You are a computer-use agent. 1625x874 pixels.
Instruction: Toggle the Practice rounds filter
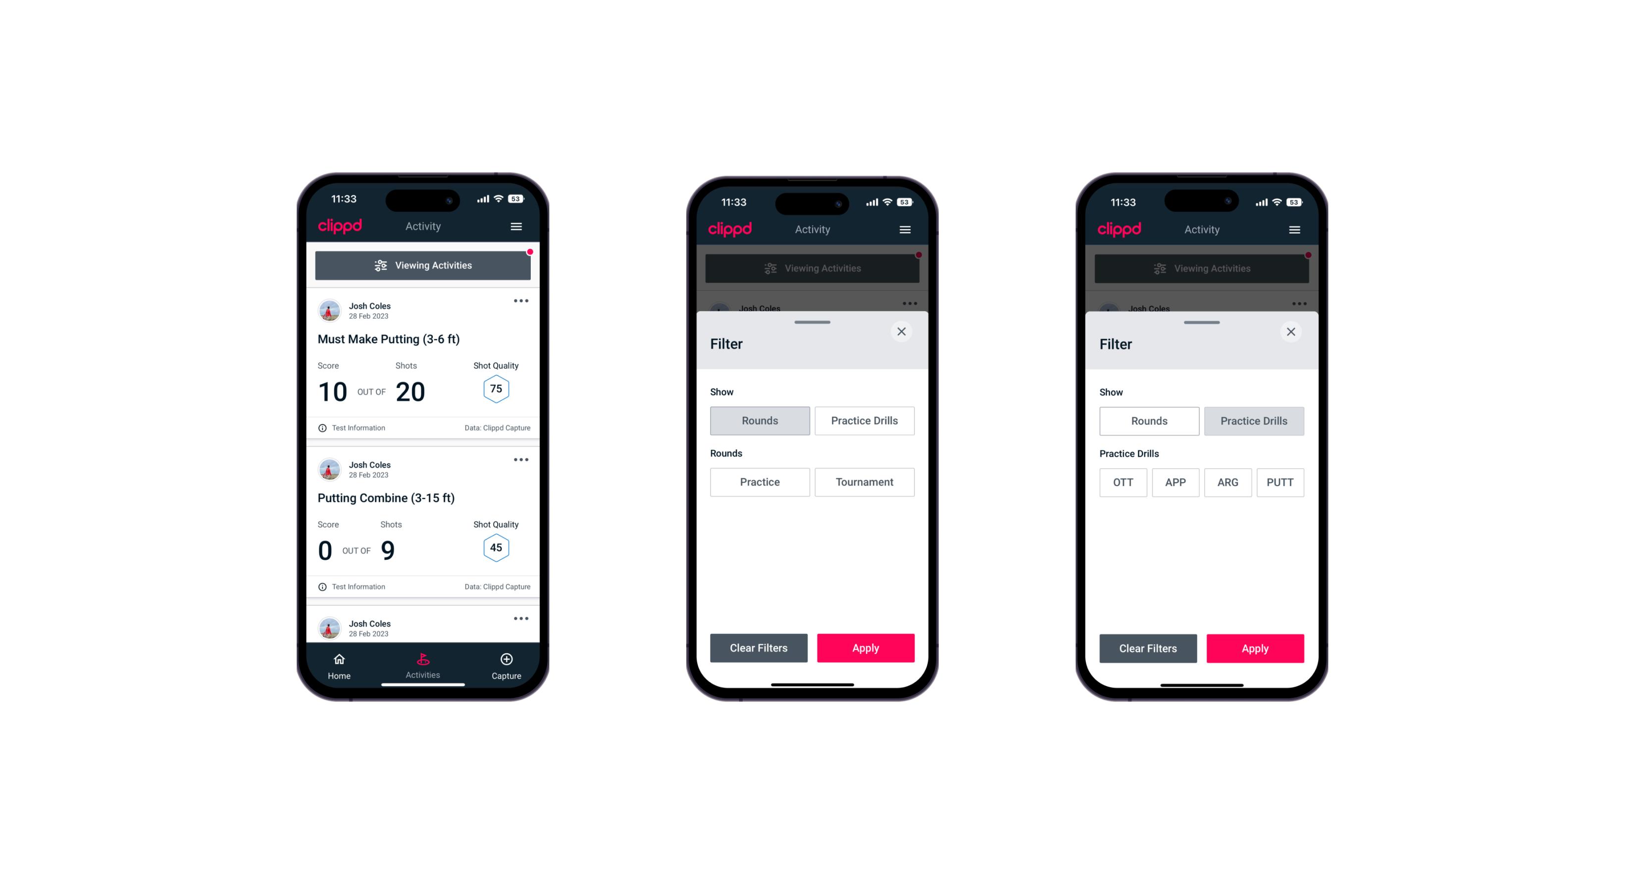759,482
